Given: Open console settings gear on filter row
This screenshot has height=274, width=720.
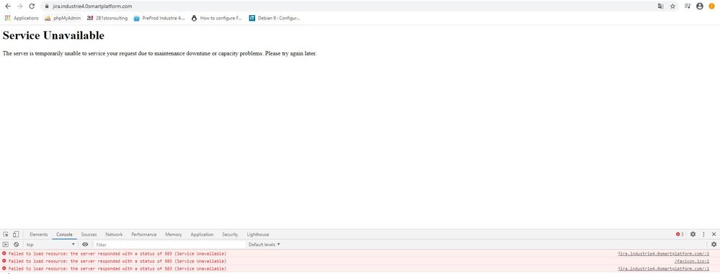Looking at the screenshot, I should point(714,245).
